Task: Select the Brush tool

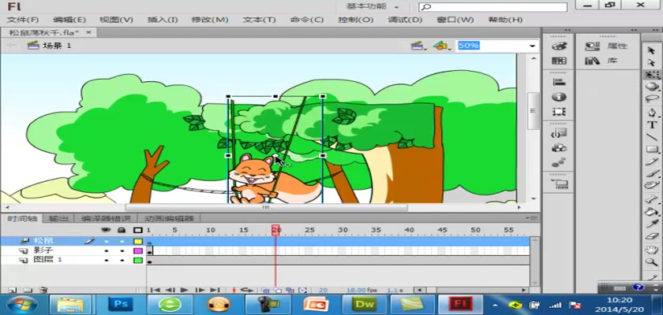Action: (652, 174)
